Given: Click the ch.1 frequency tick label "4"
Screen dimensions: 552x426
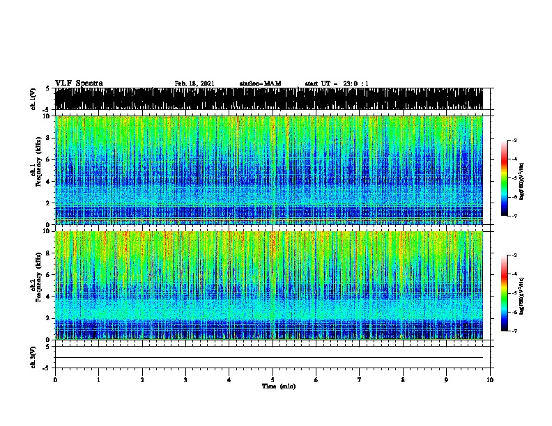Looking at the screenshot, I should 48,182.
